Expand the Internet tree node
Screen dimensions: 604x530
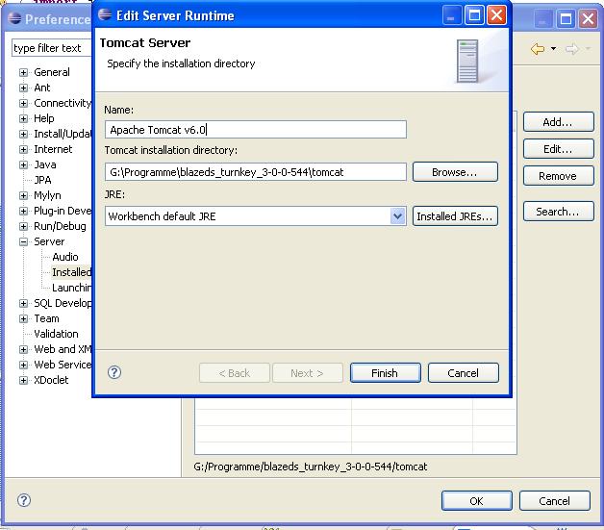tap(23, 149)
